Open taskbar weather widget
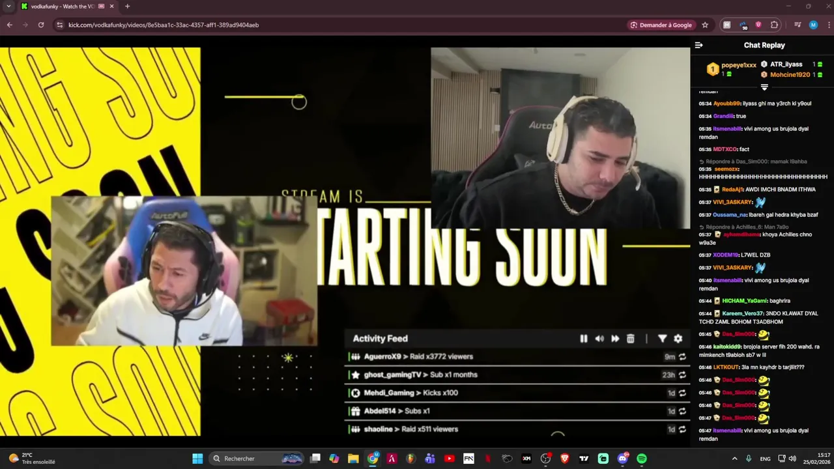 pos(31,459)
